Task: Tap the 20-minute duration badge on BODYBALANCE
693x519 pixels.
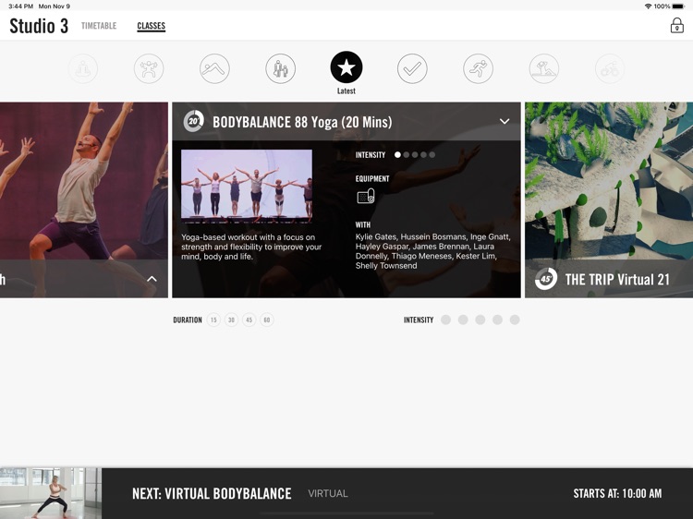Action: click(x=194, y=122)
